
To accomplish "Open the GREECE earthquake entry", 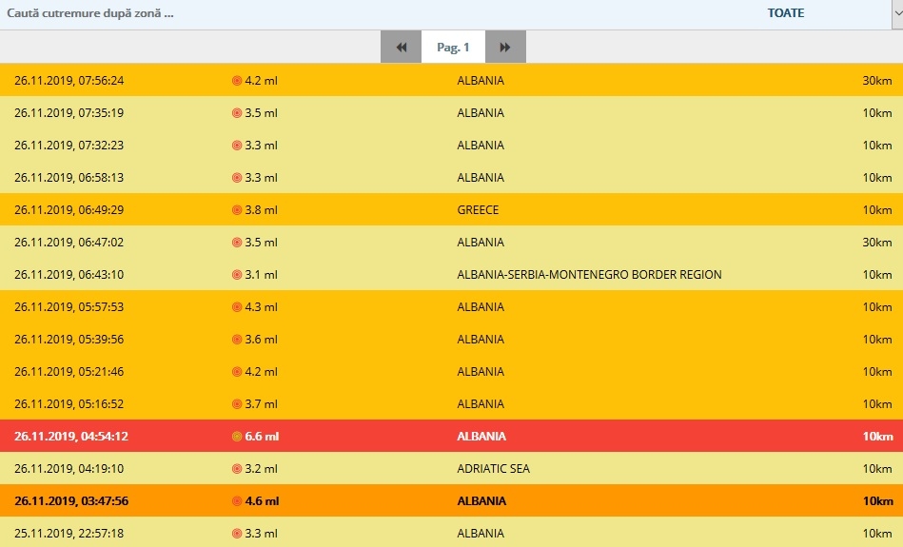I will point(478,210).
